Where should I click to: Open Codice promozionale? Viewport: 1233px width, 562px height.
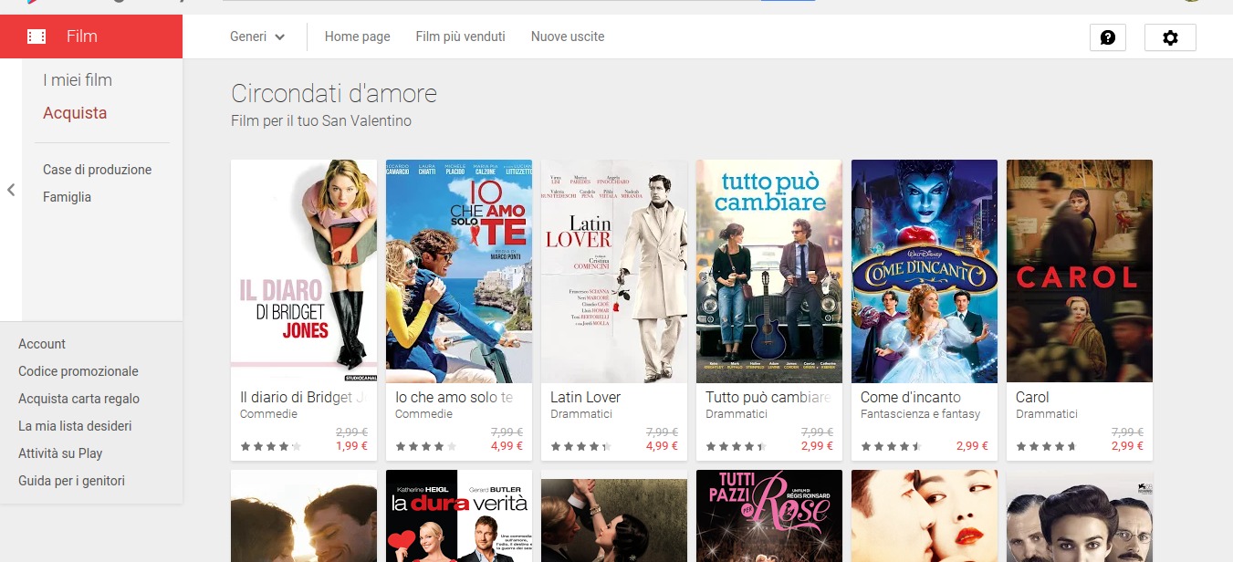[x=78, y=371]
